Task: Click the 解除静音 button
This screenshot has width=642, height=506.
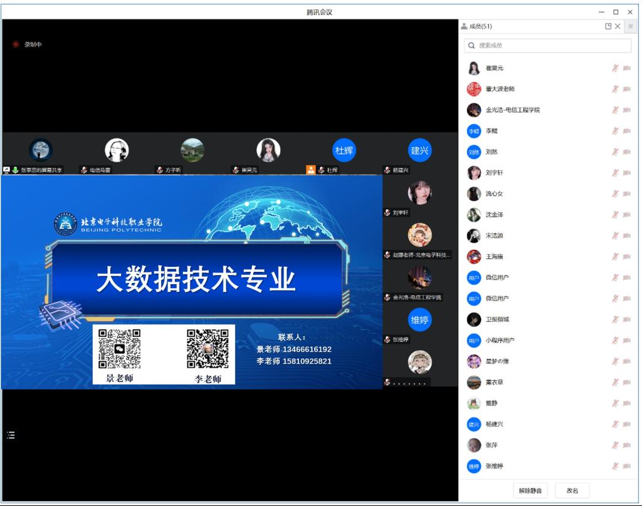Action: pyautogui.click(x=530, y=490)
